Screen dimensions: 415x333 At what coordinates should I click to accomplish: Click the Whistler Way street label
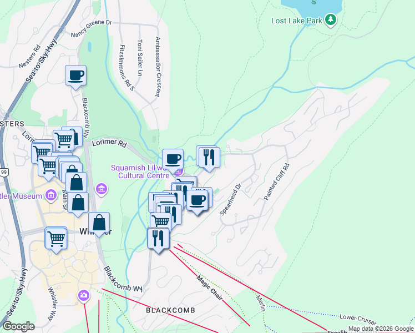tap(52, 304)
